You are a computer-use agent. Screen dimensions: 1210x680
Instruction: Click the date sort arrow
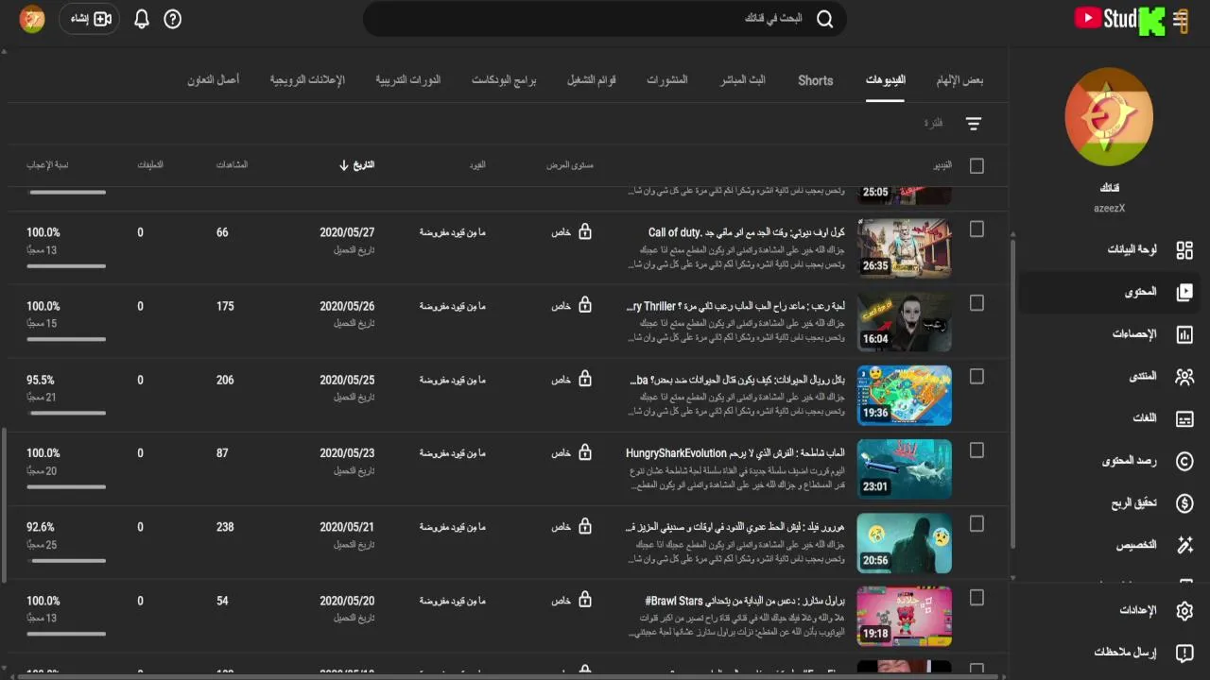[x=344, y=165]
